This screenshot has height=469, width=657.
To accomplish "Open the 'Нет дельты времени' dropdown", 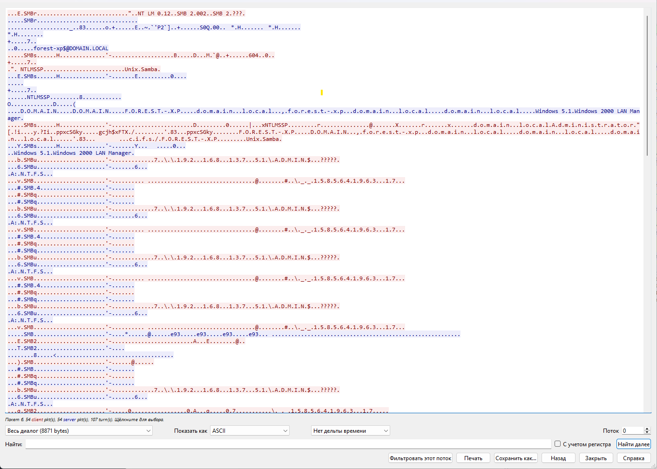I will [351, 431].
